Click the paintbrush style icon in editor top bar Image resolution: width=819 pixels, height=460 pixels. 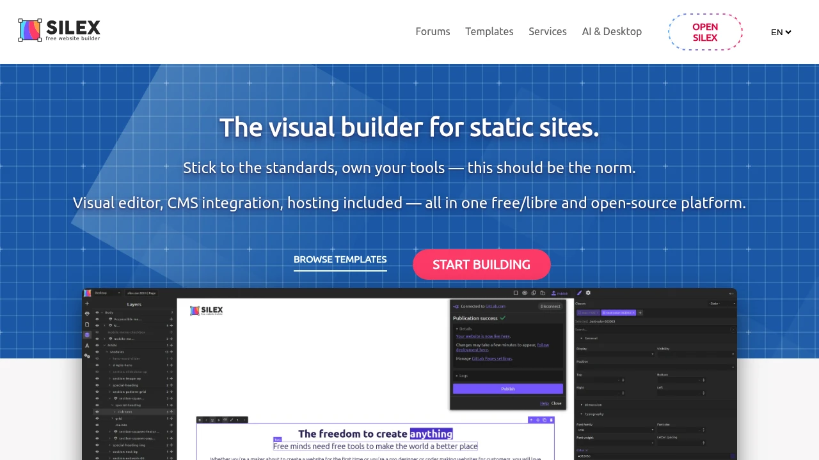(579, 293)
